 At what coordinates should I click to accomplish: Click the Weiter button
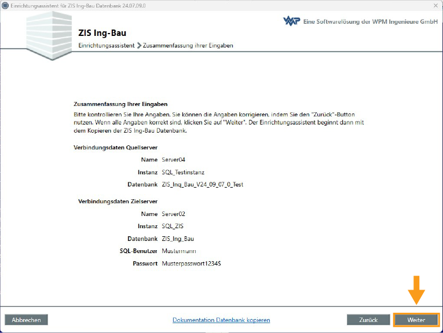point(416,320)
